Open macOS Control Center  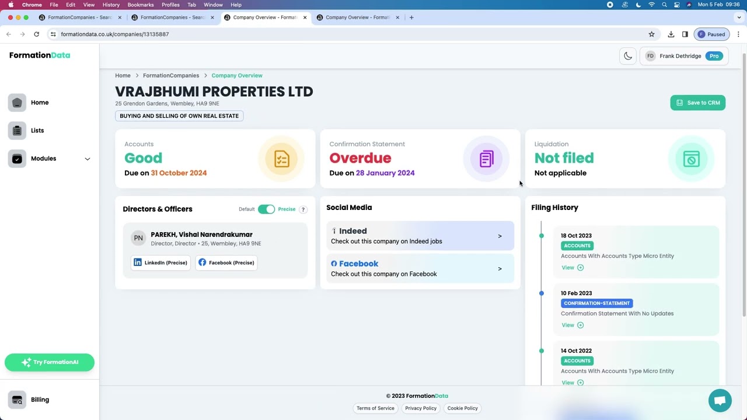[677, 5]
